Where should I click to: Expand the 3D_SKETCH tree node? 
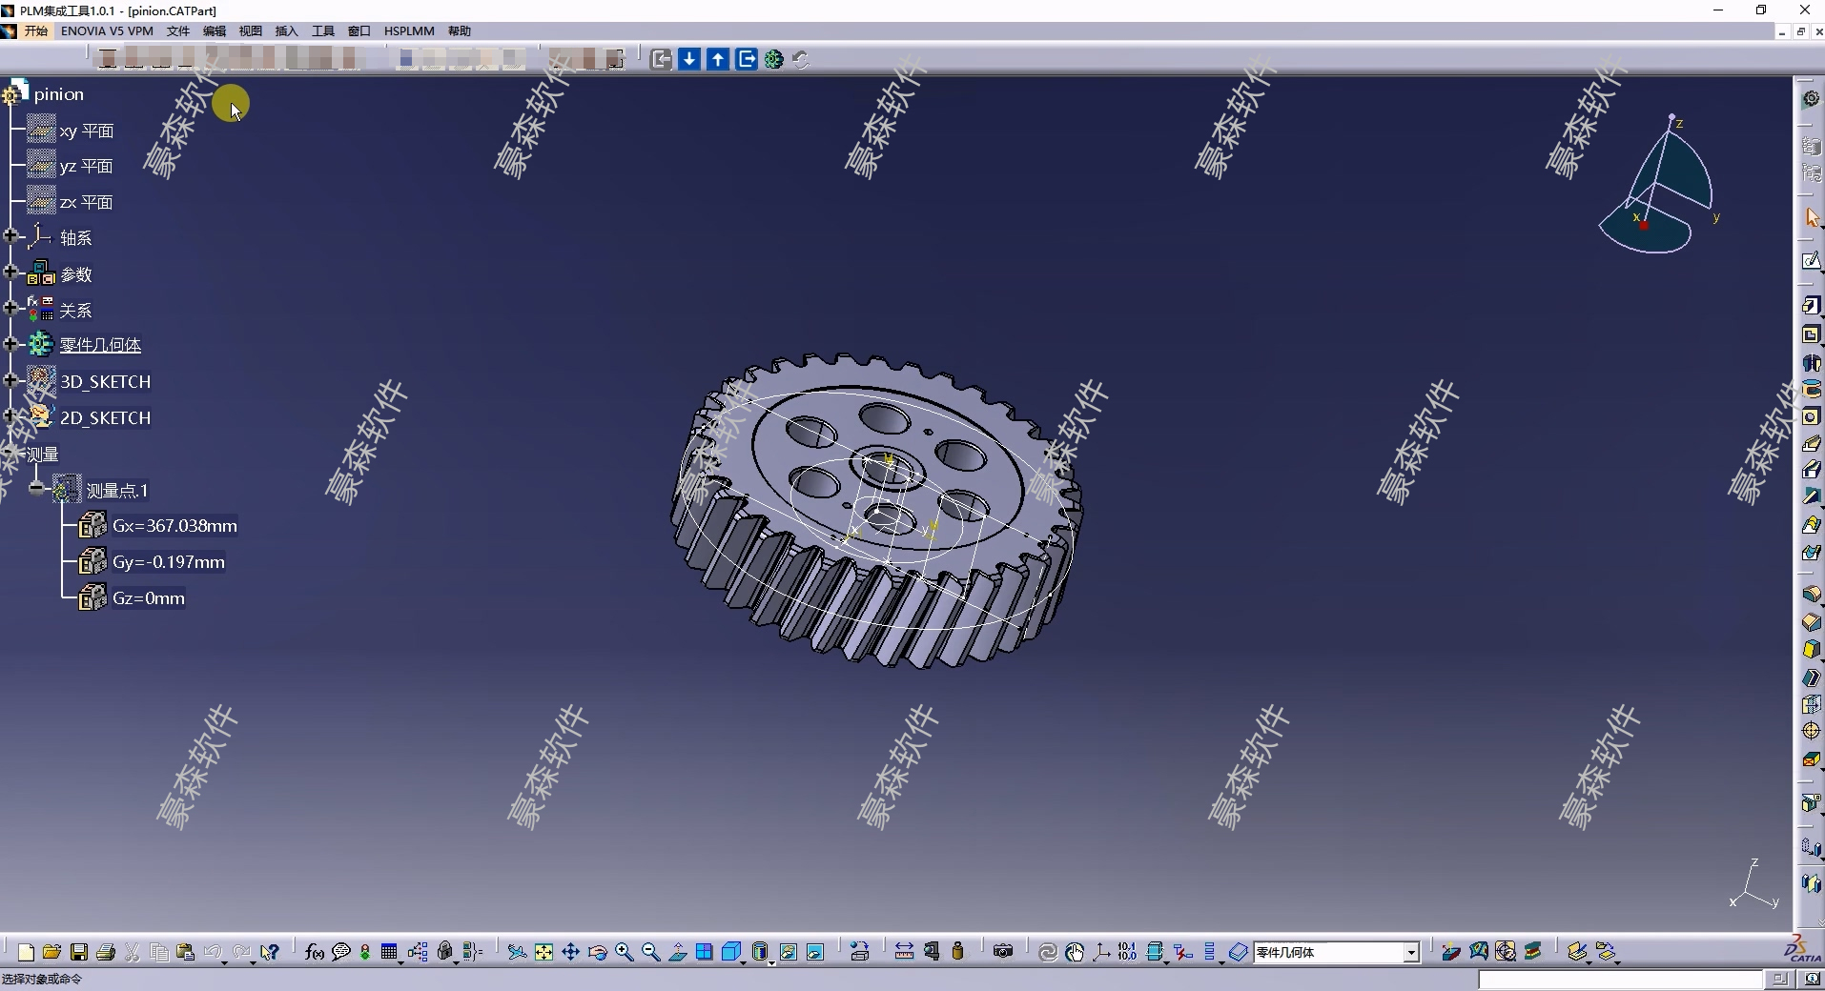(x=10, y=379)
